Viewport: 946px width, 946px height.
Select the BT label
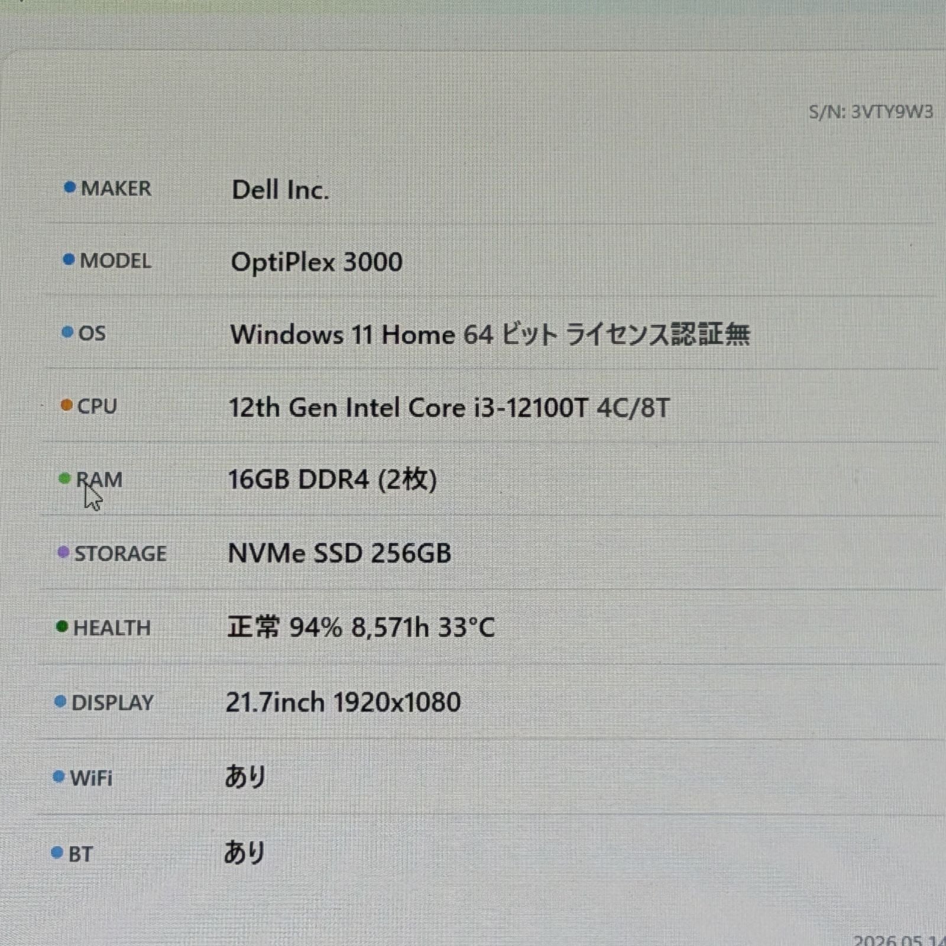click(80, 854)
